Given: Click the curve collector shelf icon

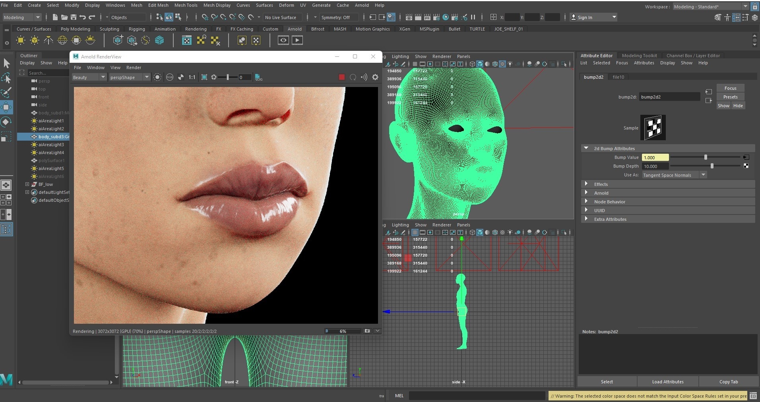Looking at the screenshot, I should 146,40.
